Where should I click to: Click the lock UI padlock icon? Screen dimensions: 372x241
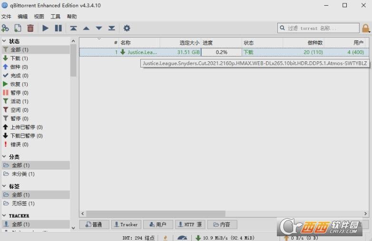(366, 28)
